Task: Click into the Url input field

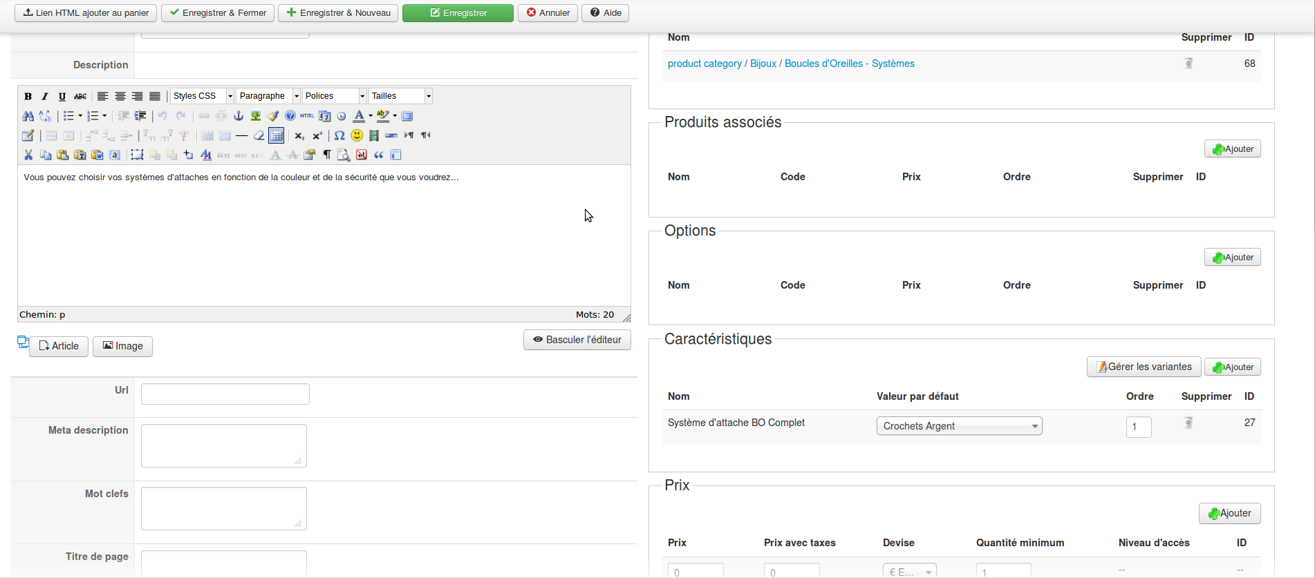Action: coord(225,394)
